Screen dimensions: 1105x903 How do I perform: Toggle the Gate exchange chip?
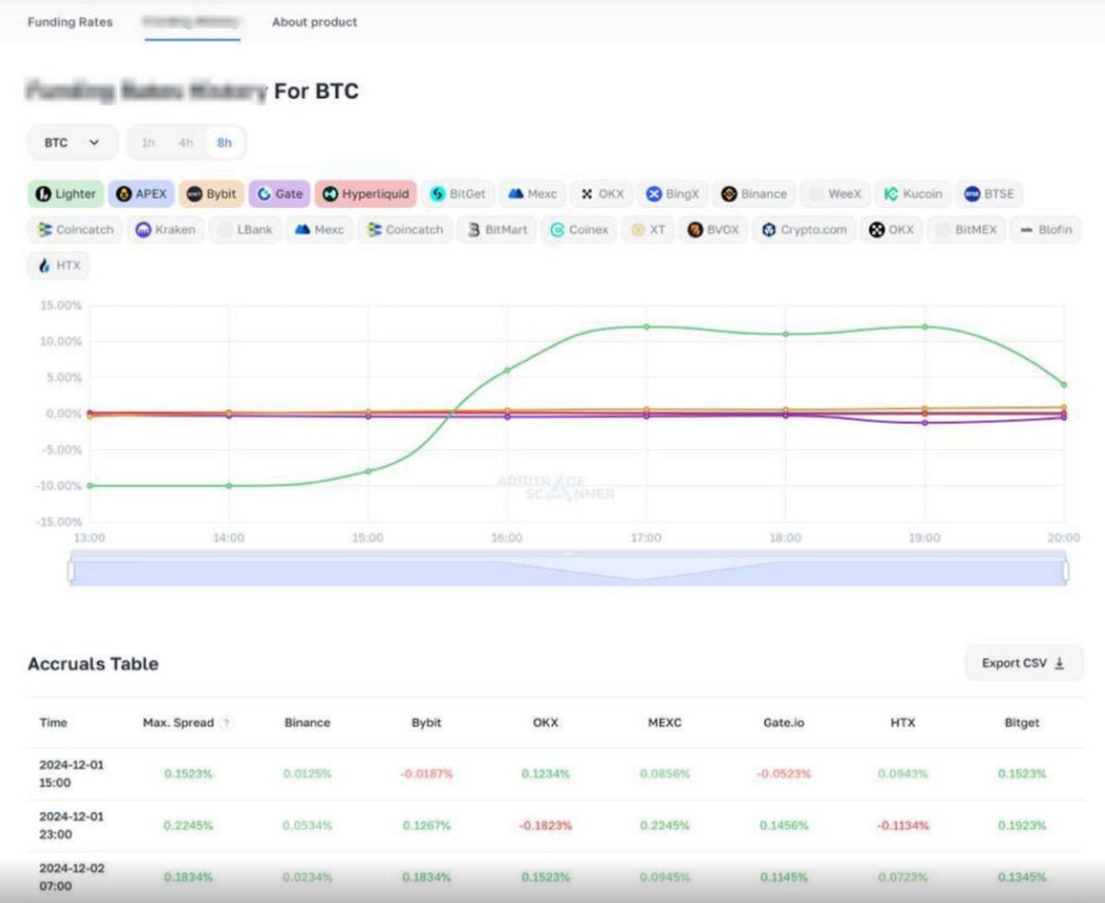click(x=279, y=194)
